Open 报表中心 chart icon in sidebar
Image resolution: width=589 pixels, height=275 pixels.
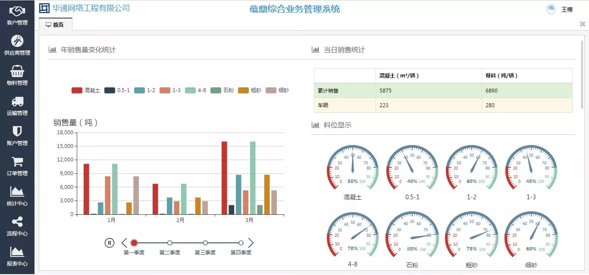pos(17,252)
